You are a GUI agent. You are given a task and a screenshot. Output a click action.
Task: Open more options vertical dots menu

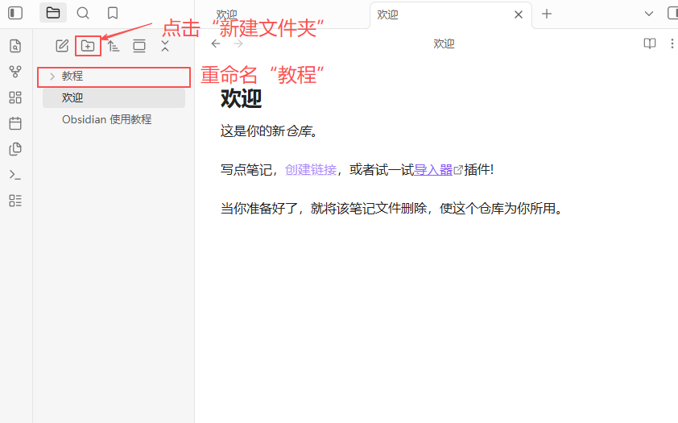(x=672, y=44)
